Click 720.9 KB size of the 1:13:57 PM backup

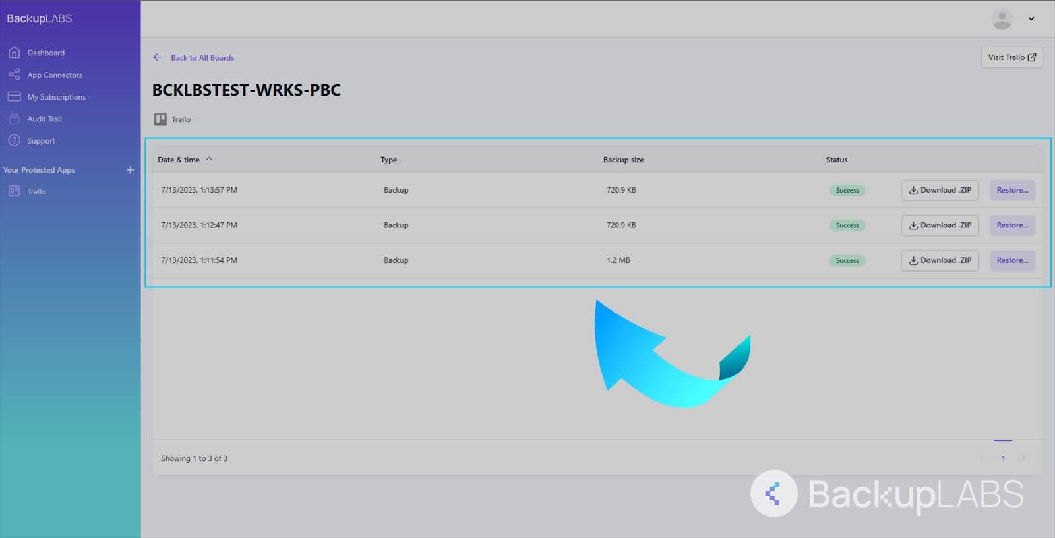[x=621, y=190]
